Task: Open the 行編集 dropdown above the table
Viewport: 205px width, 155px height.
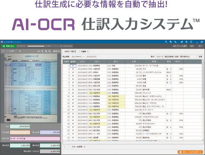Action: 84,52
